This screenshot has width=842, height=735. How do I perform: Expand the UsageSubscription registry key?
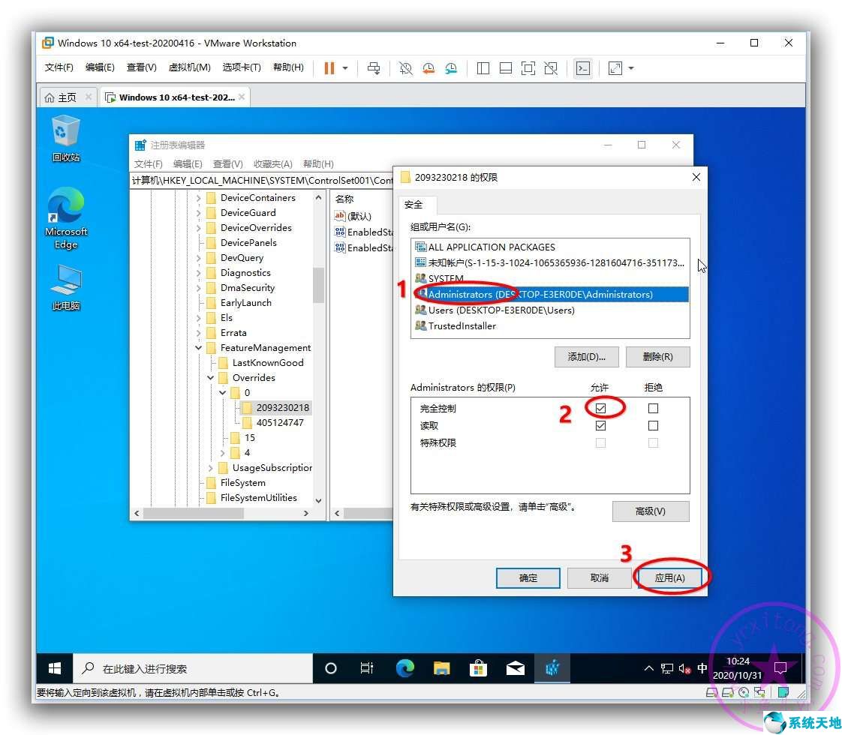click(x=209, y=467)
